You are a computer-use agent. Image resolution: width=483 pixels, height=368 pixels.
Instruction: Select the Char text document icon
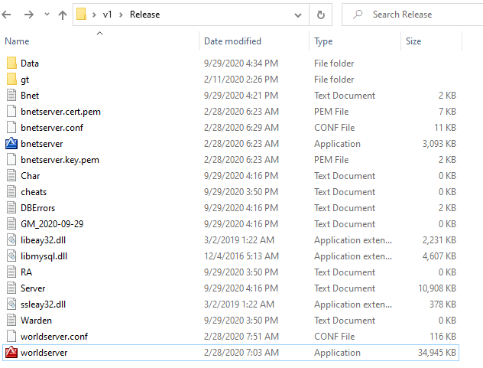pos(11,175)
